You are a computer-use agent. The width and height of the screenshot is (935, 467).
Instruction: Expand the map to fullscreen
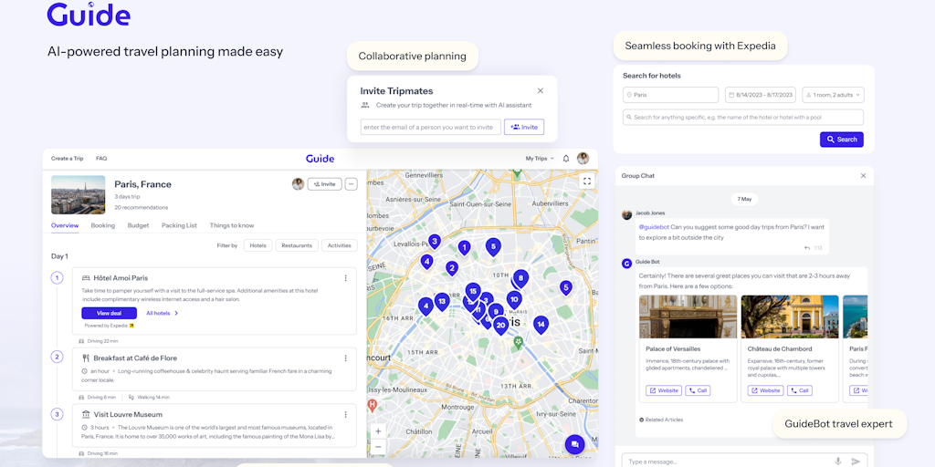click(x=586, y=181)
